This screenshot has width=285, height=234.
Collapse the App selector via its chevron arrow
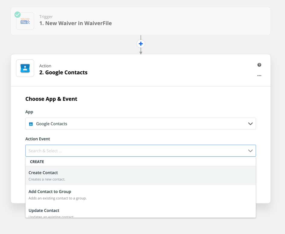250,123
